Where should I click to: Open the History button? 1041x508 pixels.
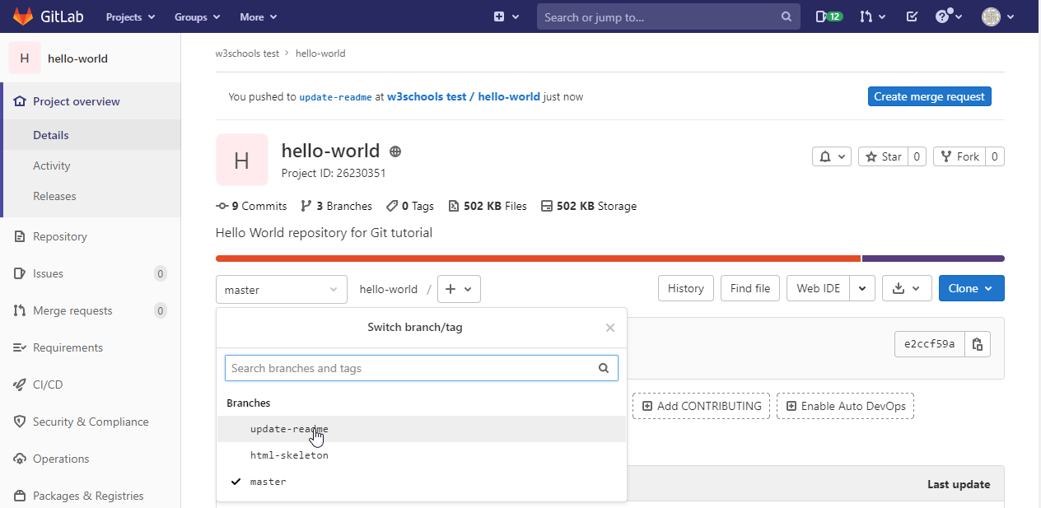685,288
